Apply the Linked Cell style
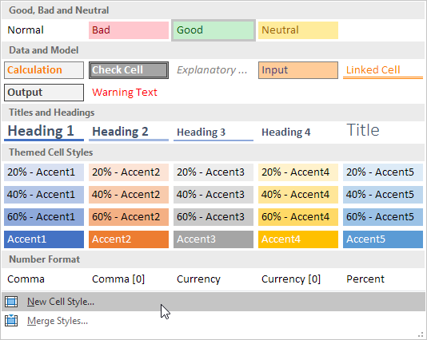The height and width of the screenshot is (340, 427). [x=383, y=70]
